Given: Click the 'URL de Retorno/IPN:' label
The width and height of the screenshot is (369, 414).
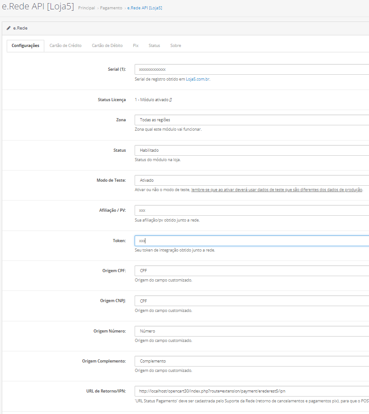Looking at the screenshot, I should (x=106, y=391).
